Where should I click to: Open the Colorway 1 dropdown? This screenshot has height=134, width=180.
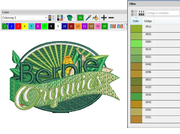(24, 18)
